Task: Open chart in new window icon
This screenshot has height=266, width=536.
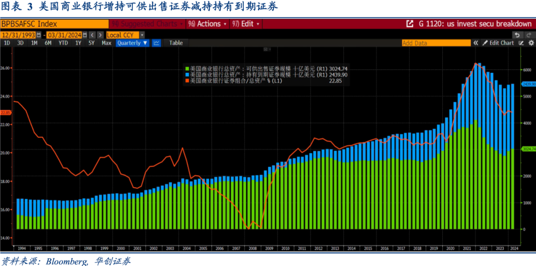Action: pos(409,24)
